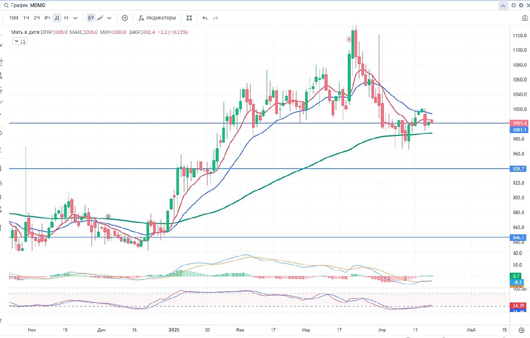
Task: Click the -8.2 MACD value label
Action: coord(517,282)
